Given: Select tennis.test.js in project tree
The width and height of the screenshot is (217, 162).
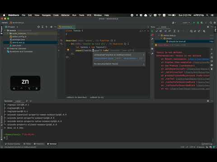Looking at the screenshot, I should pyautogui.click(x=17, y=42).
